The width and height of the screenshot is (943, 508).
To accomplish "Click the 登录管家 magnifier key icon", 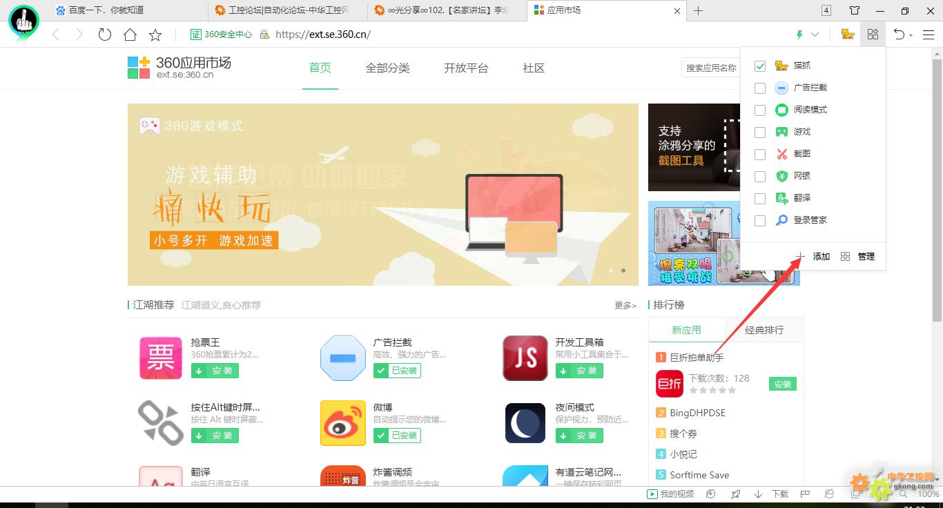I will 781,220.
